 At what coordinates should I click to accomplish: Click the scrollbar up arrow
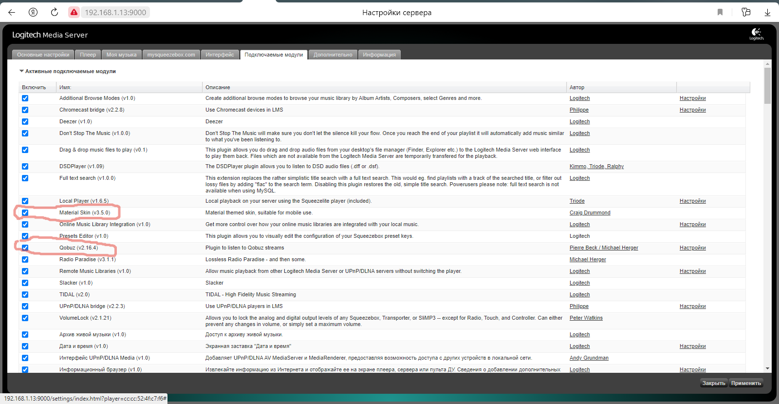(x=767, y=64)
